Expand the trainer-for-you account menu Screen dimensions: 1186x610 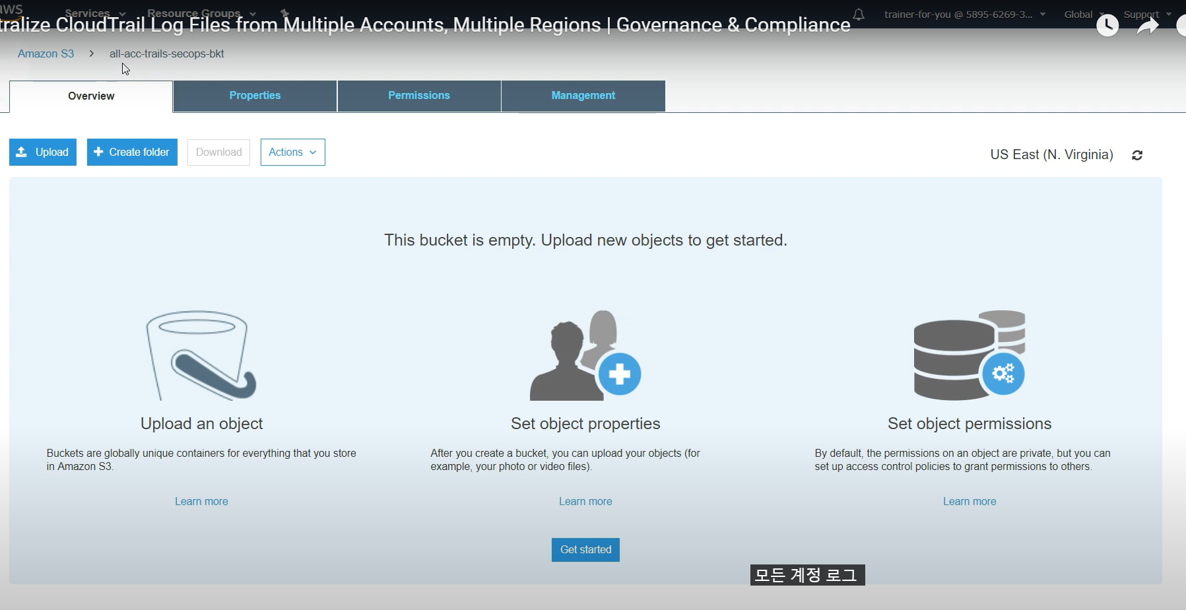(965, 14)
